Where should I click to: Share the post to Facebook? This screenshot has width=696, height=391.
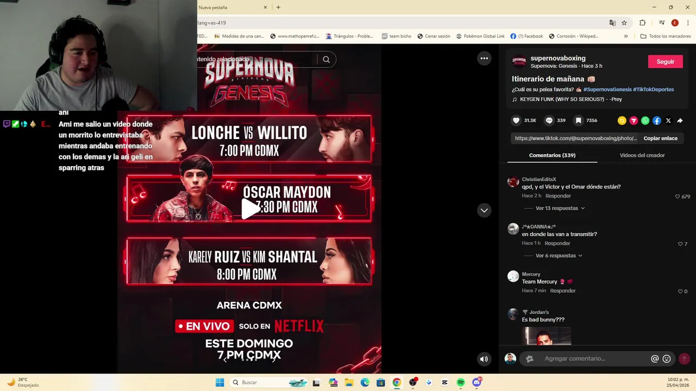pyautogui.click(x=657, y=121)
